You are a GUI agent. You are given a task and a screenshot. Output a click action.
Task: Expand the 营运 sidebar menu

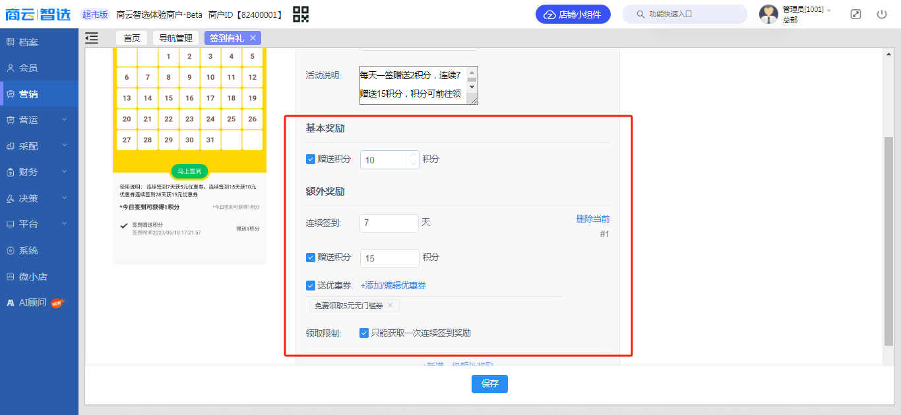39,120
